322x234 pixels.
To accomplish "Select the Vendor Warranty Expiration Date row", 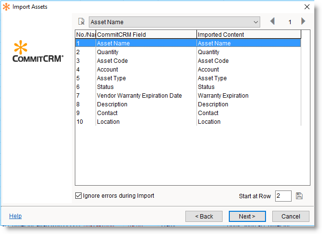I will point(139,96).
